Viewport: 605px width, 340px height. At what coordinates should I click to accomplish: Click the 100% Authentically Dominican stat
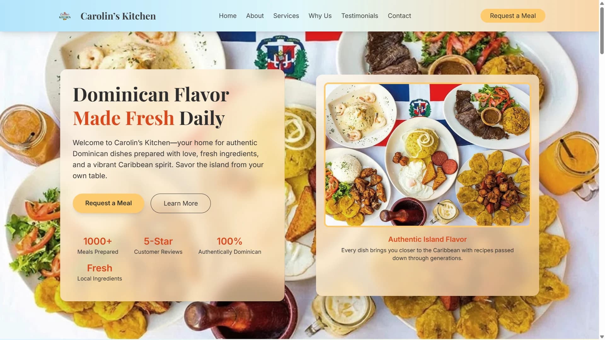coord(230,246)
